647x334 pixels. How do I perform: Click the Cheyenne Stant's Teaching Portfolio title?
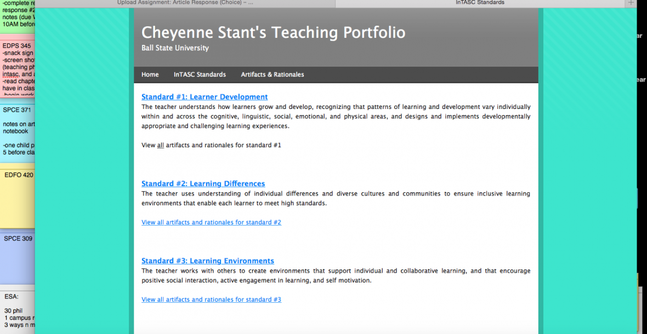point(273,33)
